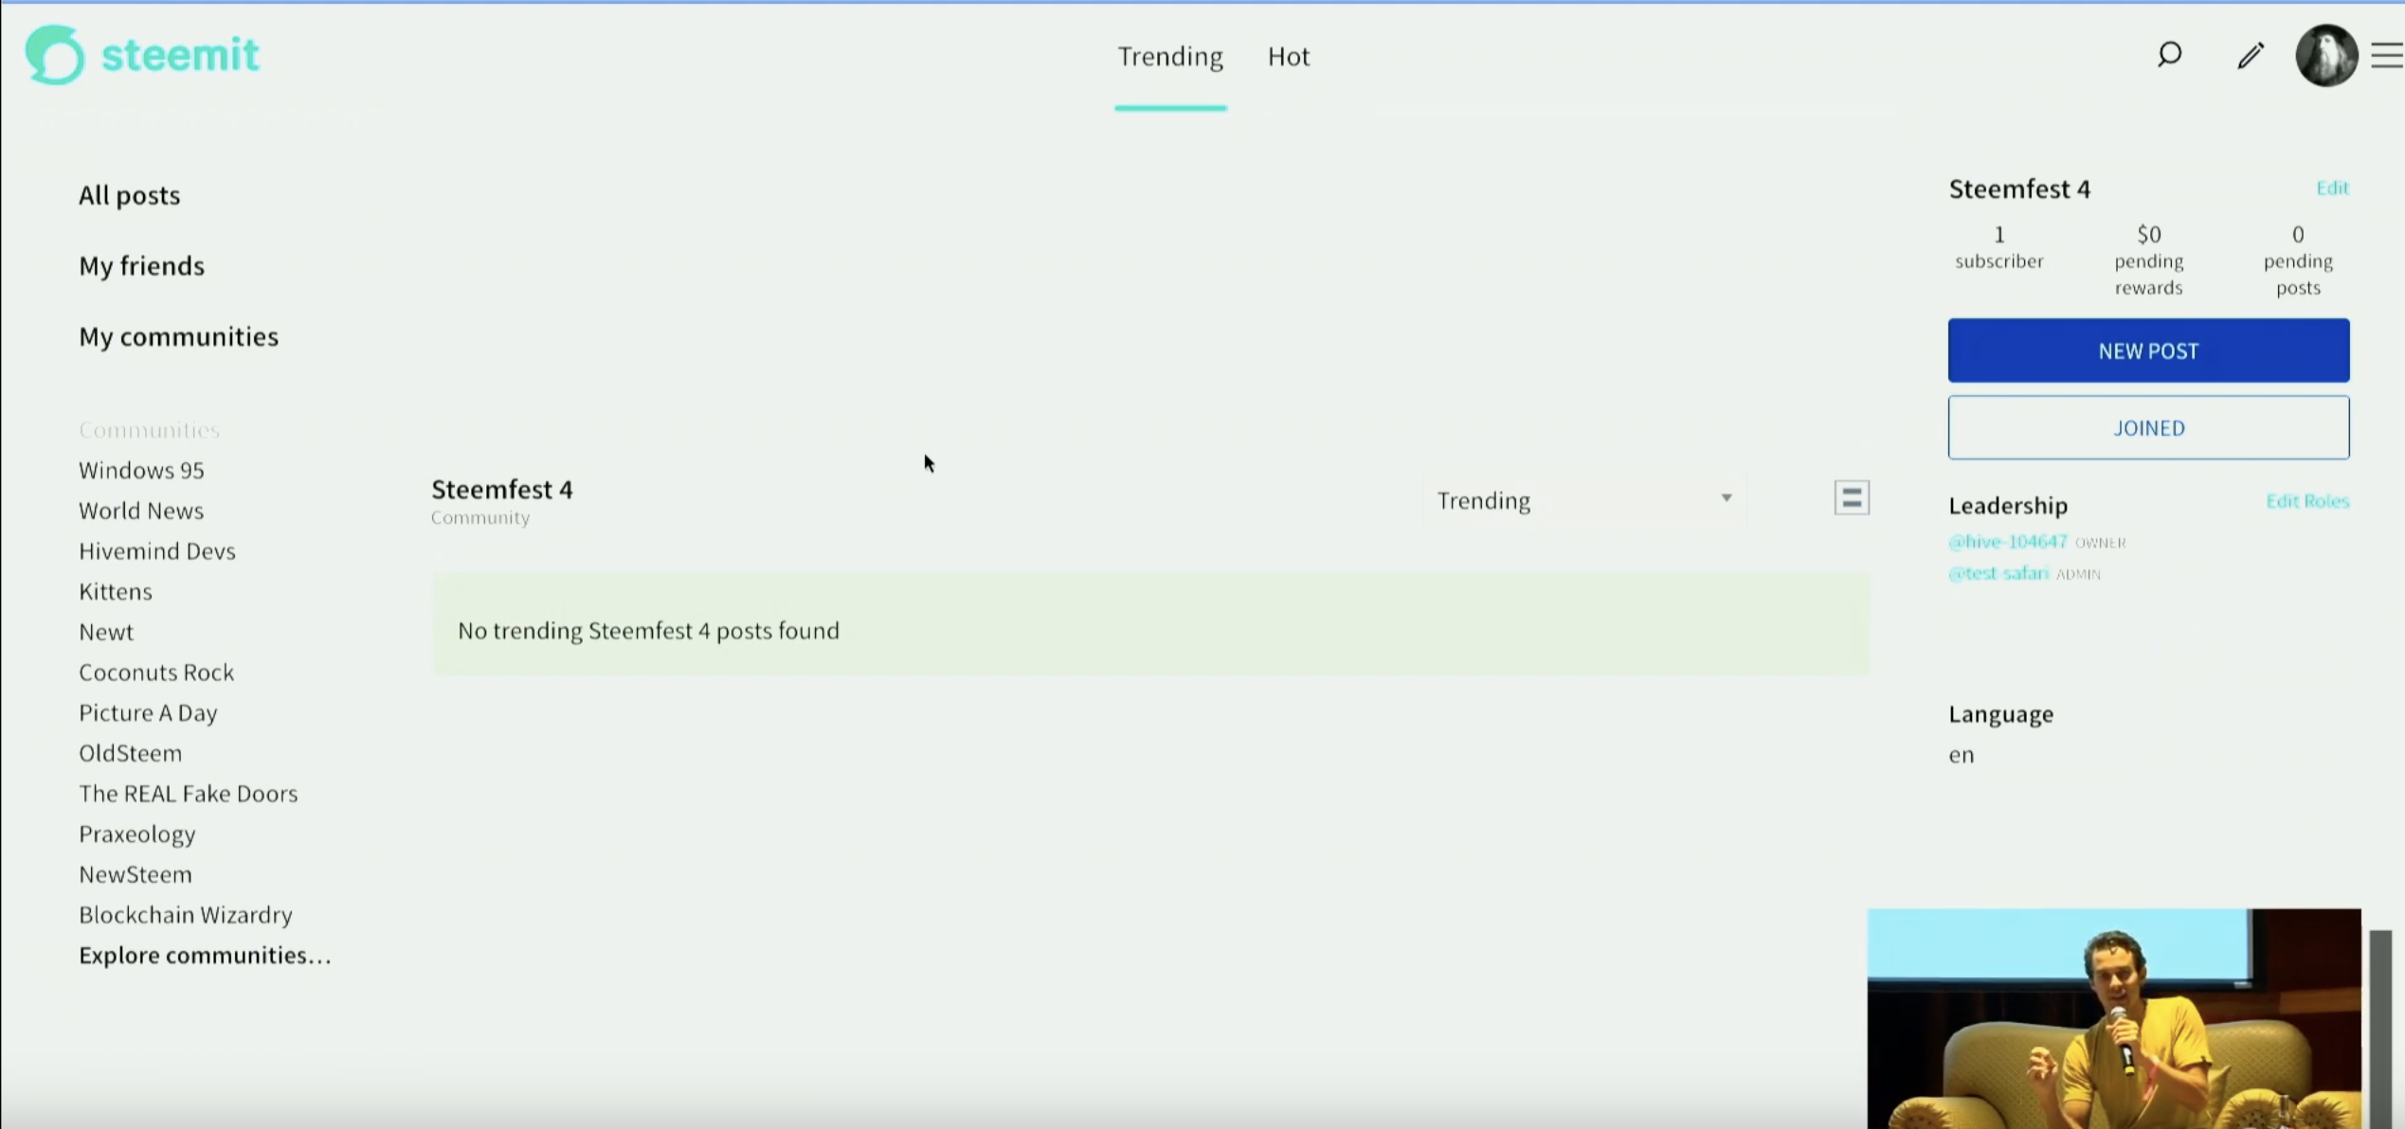Switch to the Hot tab
This screenshot has width=2405, height=1129.
point(1289,57)
